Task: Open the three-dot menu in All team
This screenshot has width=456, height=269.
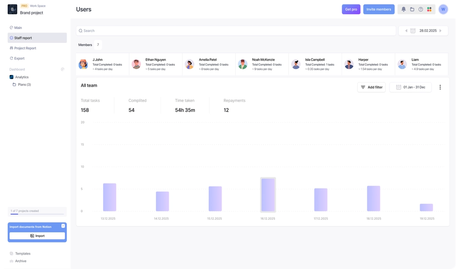Action: 440,87
